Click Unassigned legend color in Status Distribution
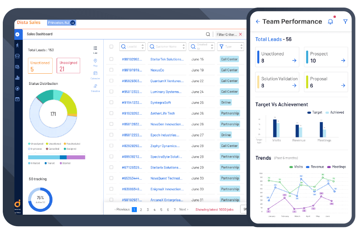The height and width of the screenshot is (233, 359). pos(29,144)
